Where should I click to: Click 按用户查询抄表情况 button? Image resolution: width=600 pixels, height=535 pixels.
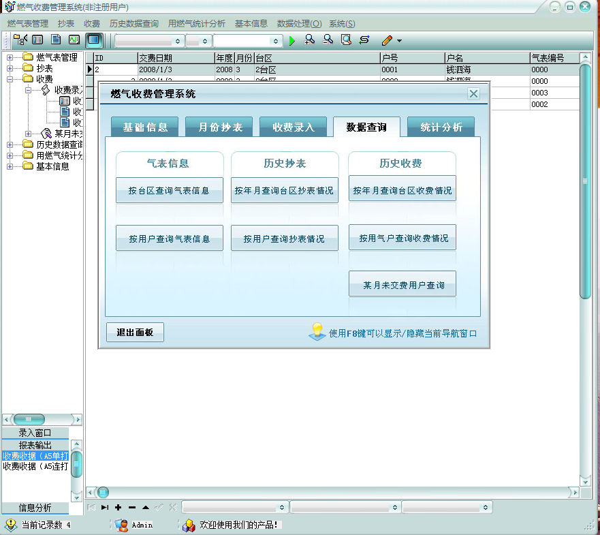click(x=284, y=239)
